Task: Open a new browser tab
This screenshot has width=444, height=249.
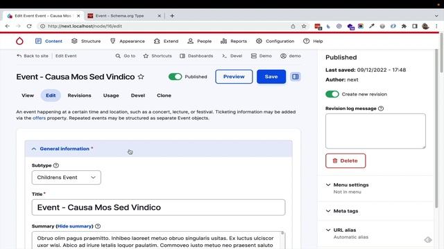Action: click(172, 16)
